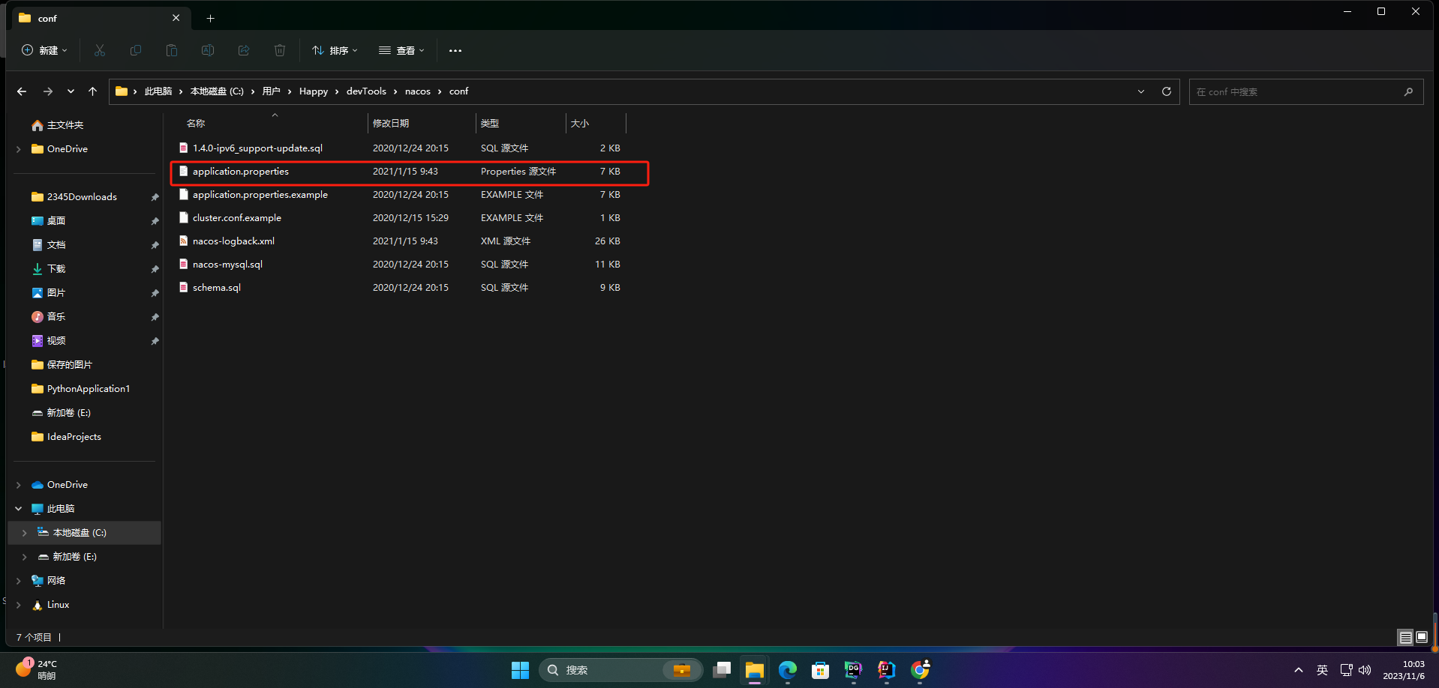1439x688 pixels.
Task: Click the Cut scissors icon in toolbar
Action: (x=100, y=50)
